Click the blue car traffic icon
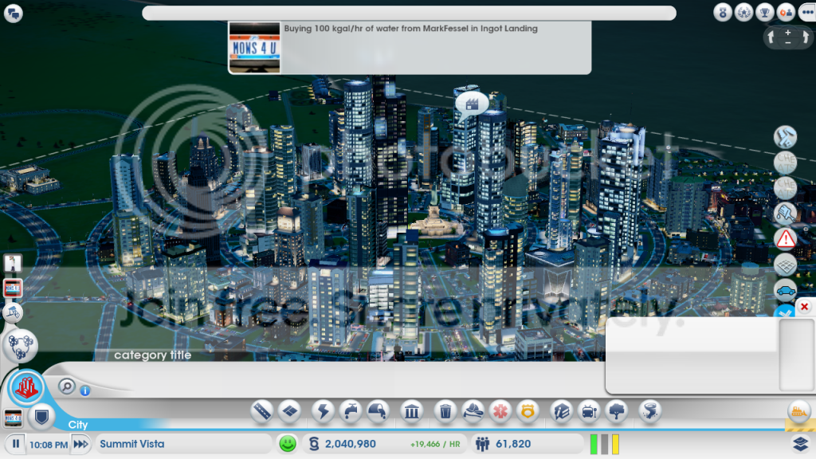The image size is (816, 459). [x=785, y=290]
